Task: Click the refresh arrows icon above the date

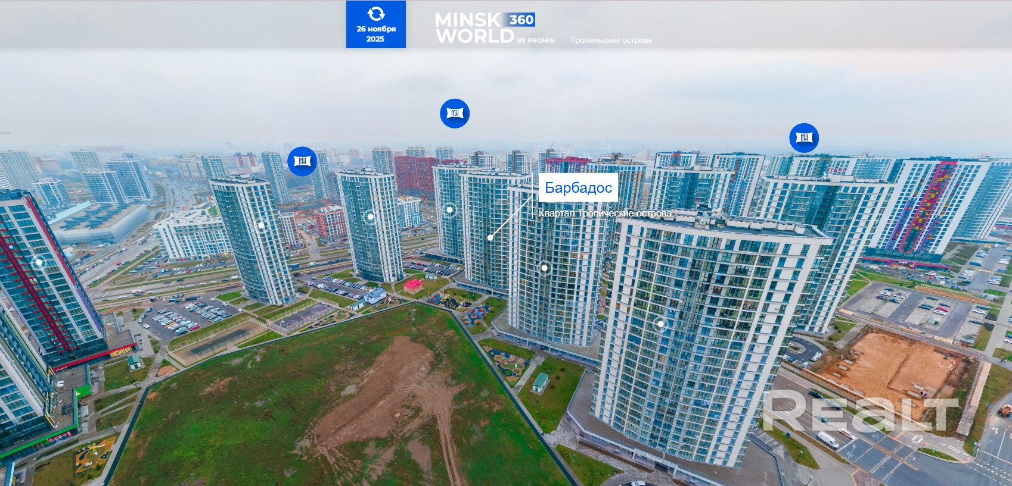Action: tap(375, 14)
